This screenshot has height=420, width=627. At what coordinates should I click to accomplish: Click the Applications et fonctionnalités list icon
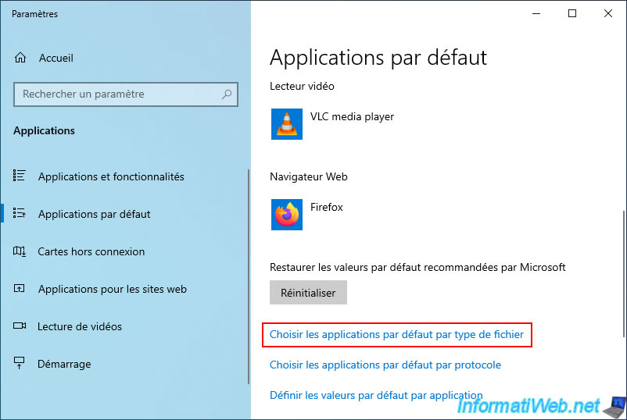[20, 176]
